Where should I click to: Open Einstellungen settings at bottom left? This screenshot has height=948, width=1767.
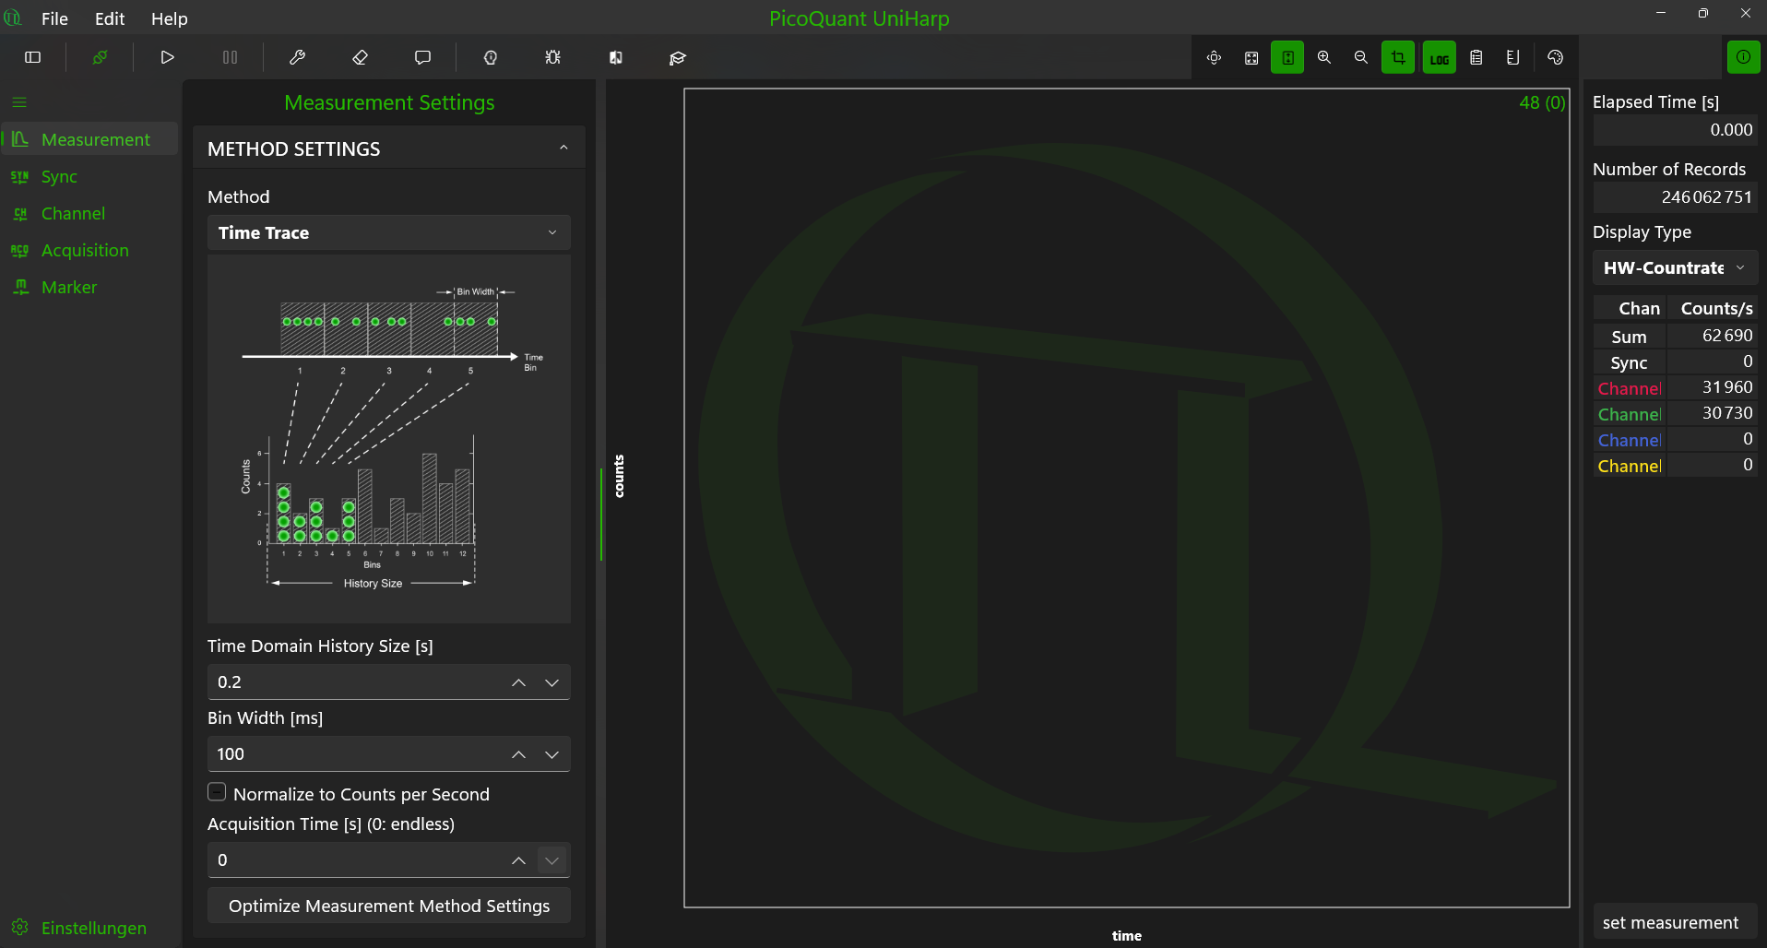pos(89,928)
